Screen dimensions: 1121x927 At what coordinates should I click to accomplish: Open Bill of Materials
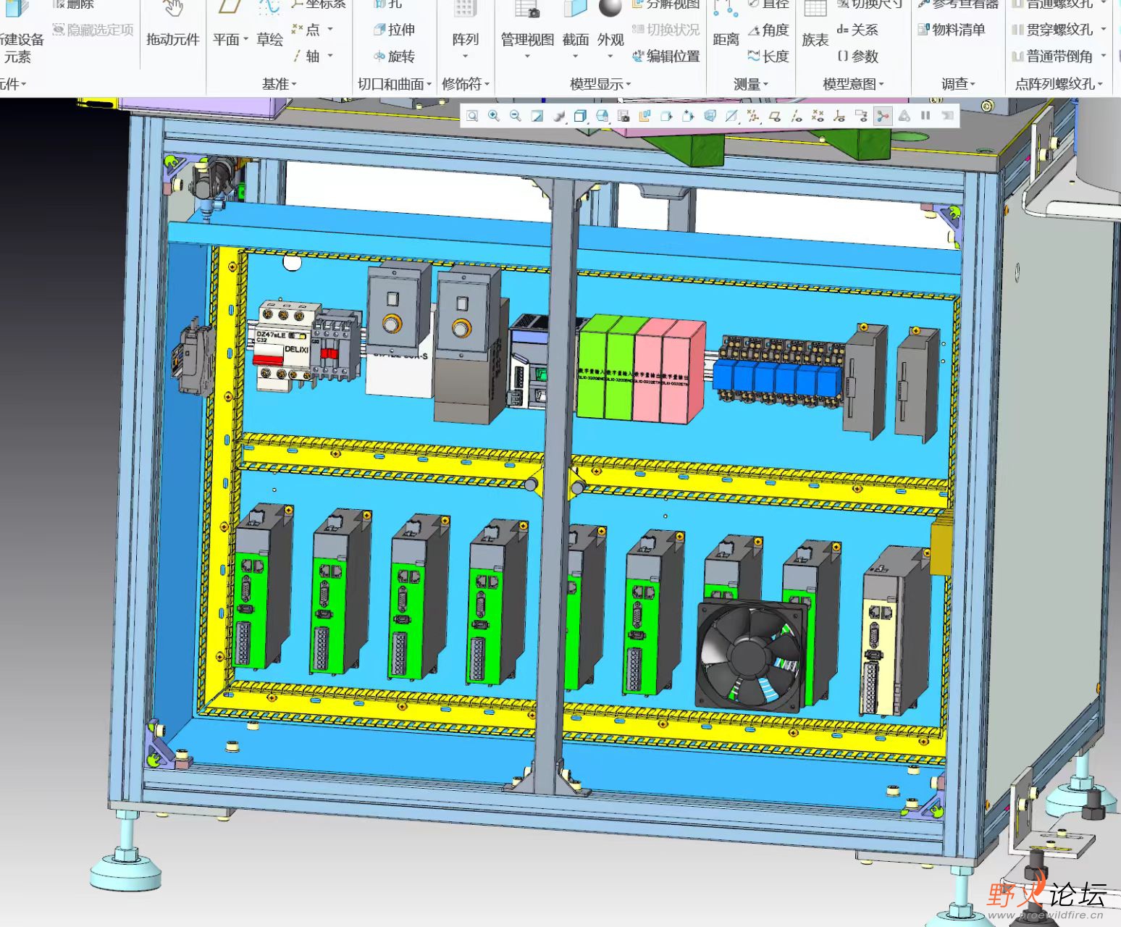[x=951, y=30]
